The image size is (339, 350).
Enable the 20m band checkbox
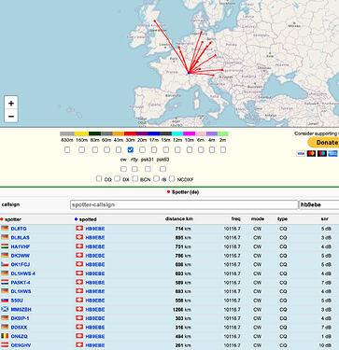(x=142, y=149)
